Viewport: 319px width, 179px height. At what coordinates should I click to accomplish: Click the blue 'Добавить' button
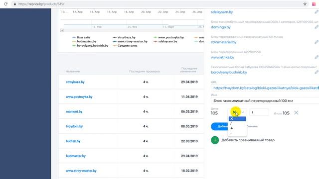(220, 126)
